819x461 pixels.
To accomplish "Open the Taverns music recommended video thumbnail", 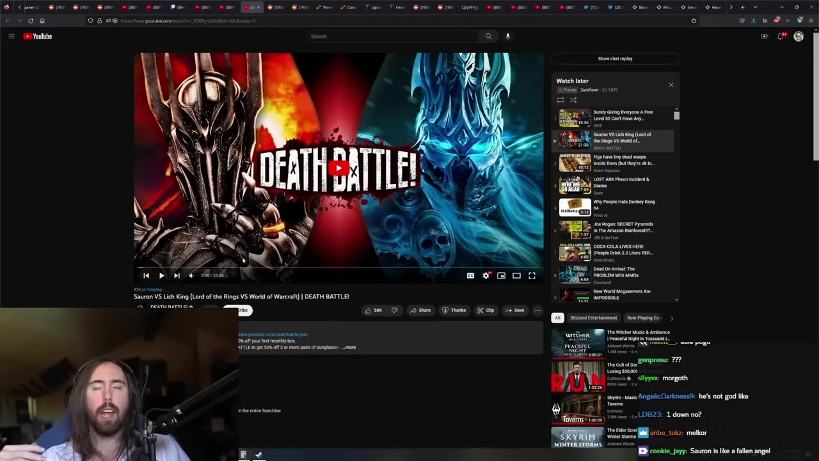I will tap(578, 409).
